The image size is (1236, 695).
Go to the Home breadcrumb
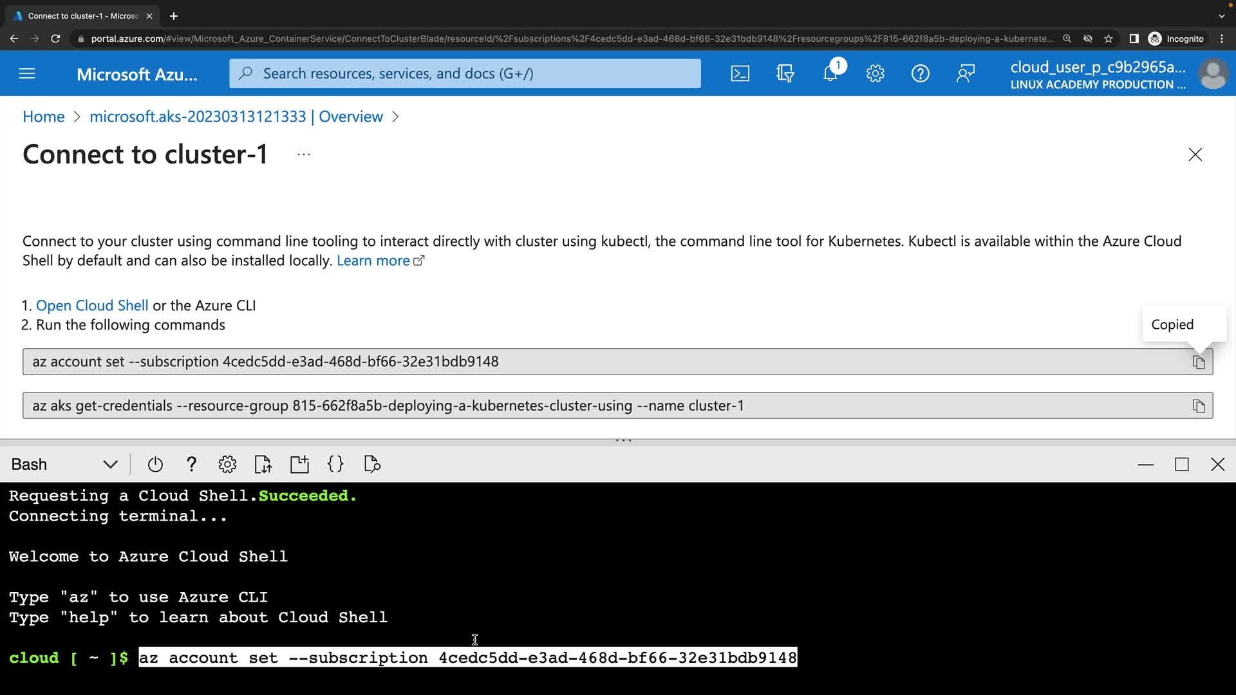(x=43, y=116)
